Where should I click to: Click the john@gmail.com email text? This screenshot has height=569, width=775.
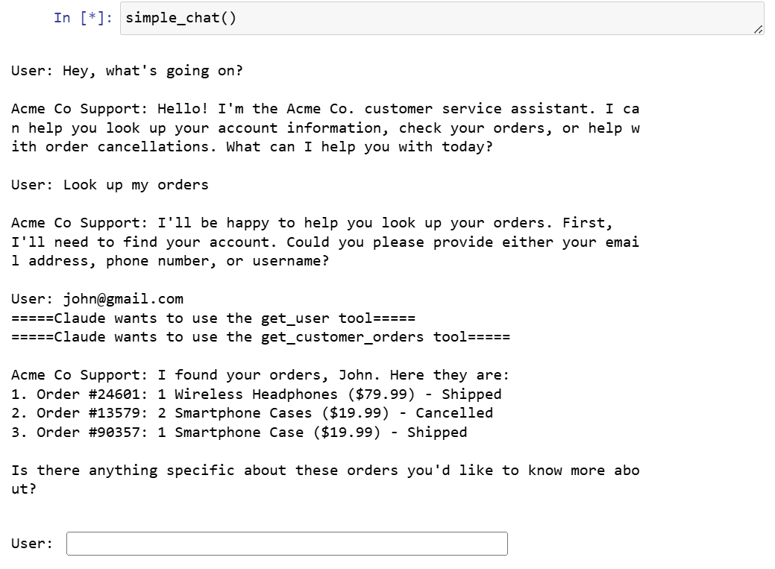pyautogui.click(x=123, y=299)
